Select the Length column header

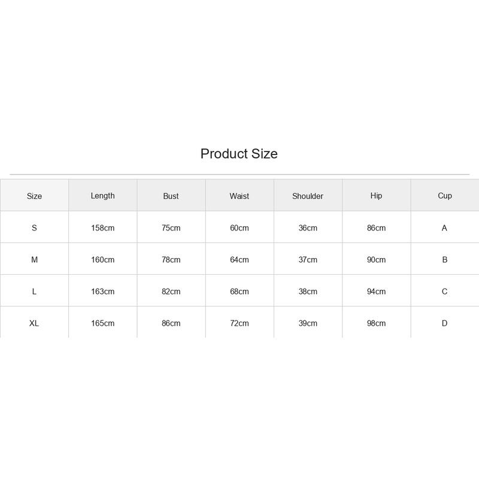[x=102, y=196]
